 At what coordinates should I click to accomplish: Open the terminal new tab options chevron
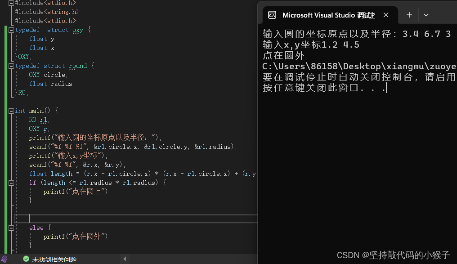426,15
